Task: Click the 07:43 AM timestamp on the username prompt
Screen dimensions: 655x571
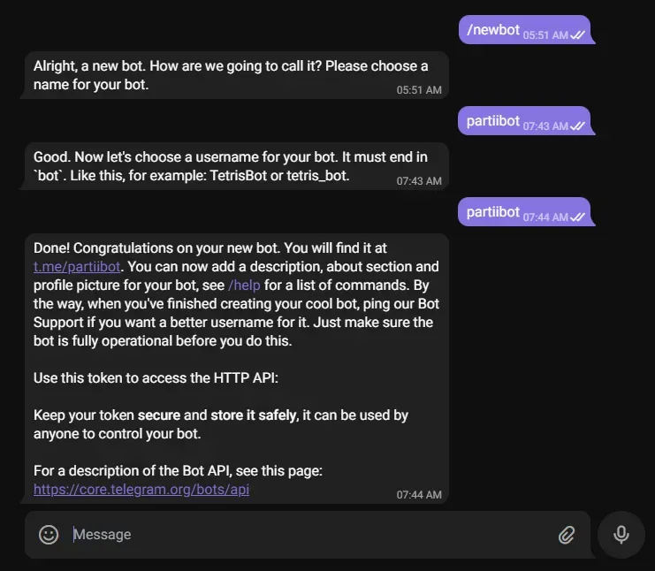Action: pos(419,181)
